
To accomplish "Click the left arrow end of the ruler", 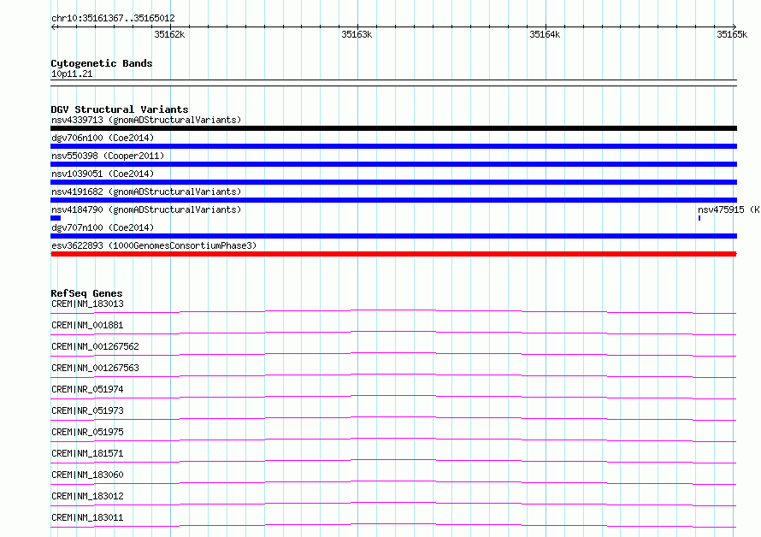I will pyautogui.click(x=53, y=27).
